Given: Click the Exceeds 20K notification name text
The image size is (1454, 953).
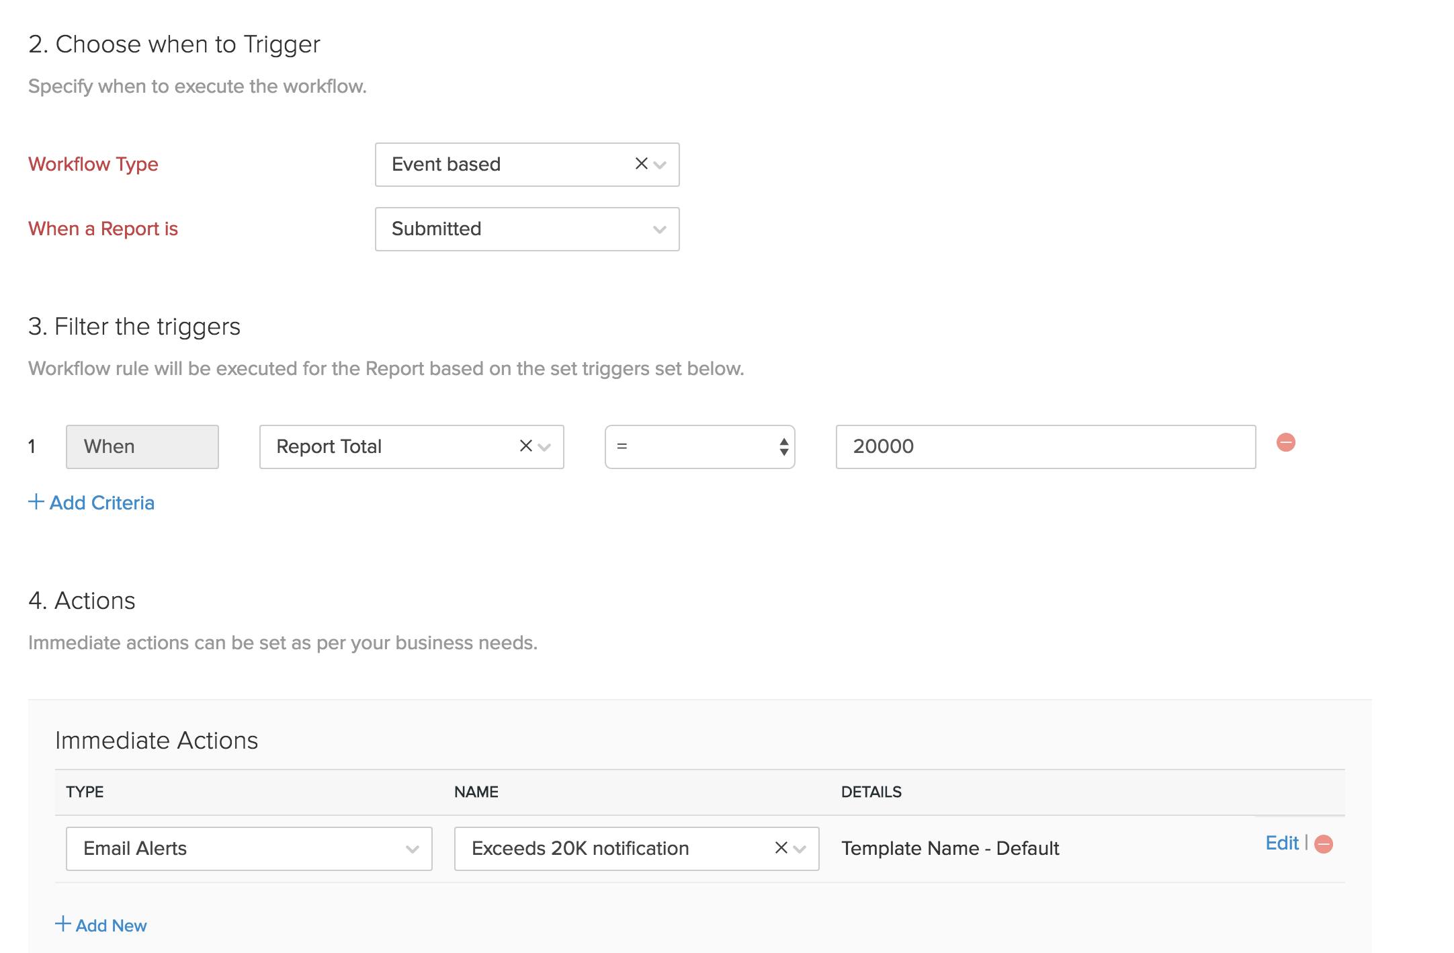Looking at the screenshot, I should coord(580,849).
